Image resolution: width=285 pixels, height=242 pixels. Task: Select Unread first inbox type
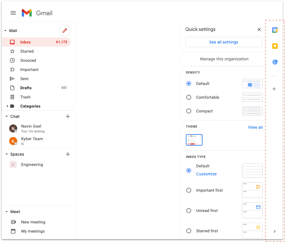[x=189, y=211]
